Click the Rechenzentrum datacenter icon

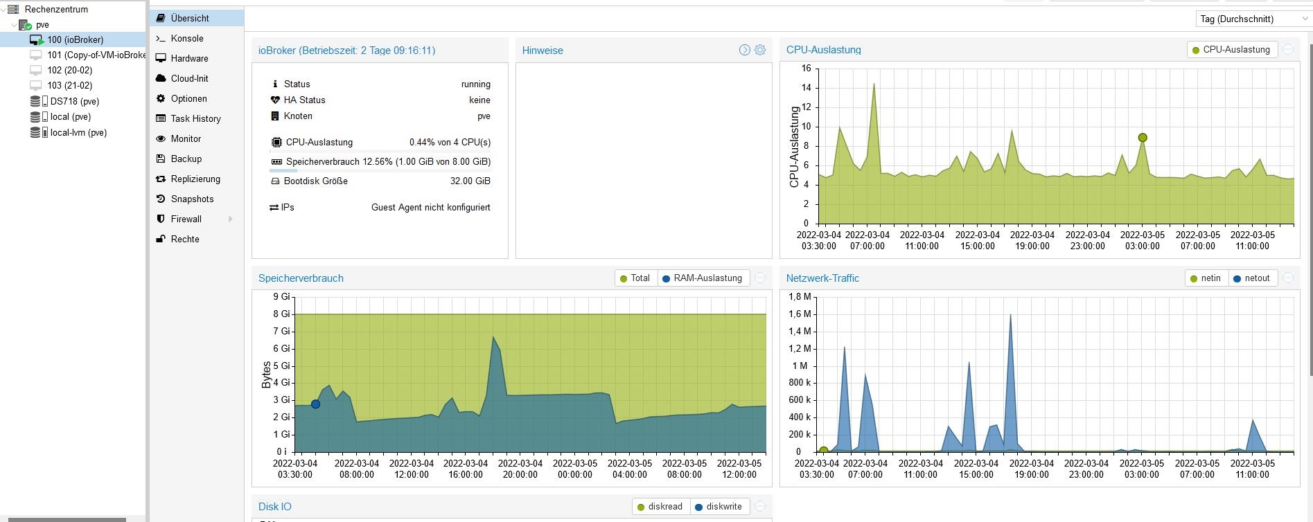pyautogui.click(x=13, y=9)
